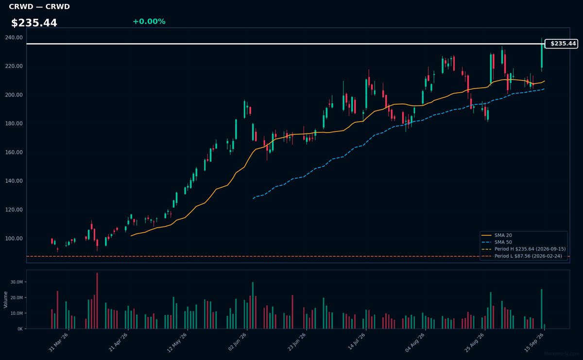The image size is (583, 360).
Task: Select the $235.44 headline price
Action: tap(34, 23)
